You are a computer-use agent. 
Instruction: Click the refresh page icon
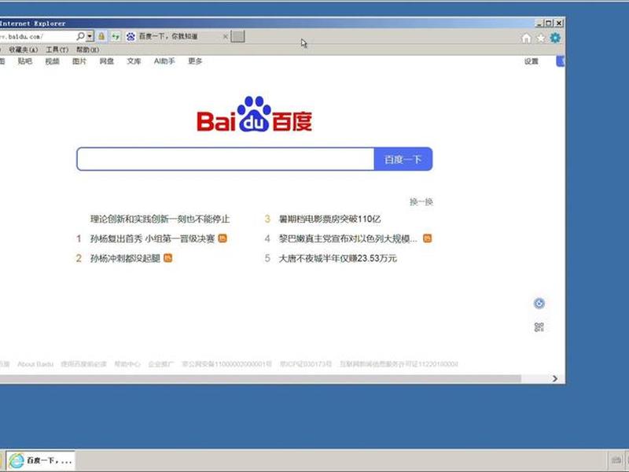[116, 36]
